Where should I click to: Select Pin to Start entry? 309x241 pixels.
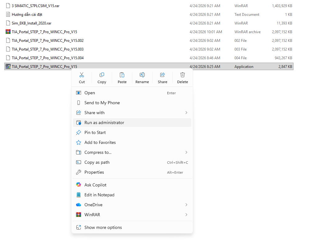pos(95,132)
